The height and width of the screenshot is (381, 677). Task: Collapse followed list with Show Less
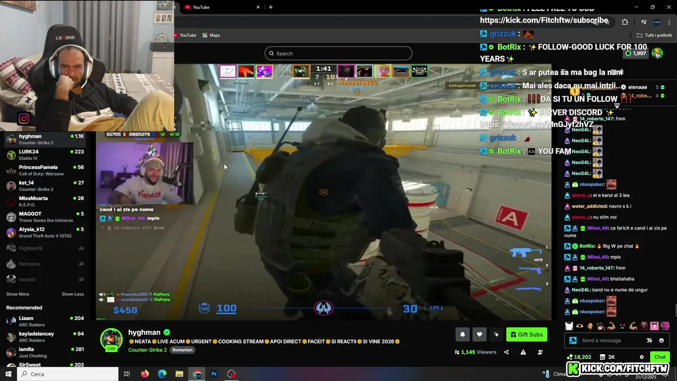(x=72, y=294)
